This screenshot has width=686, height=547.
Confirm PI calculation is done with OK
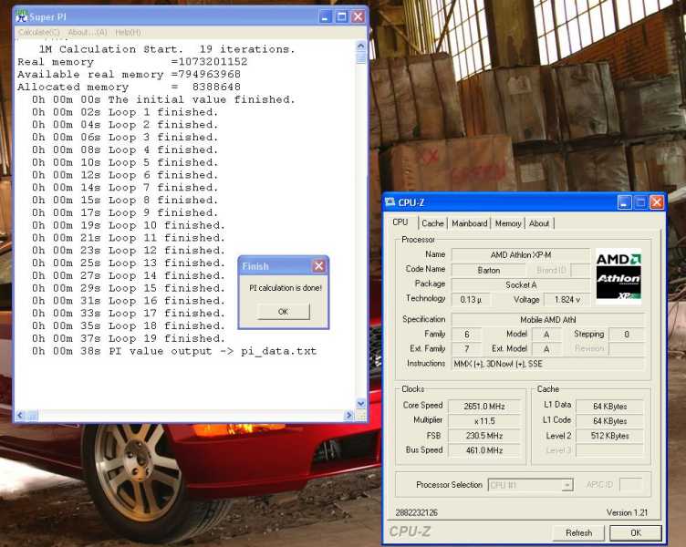pos(283,312)
